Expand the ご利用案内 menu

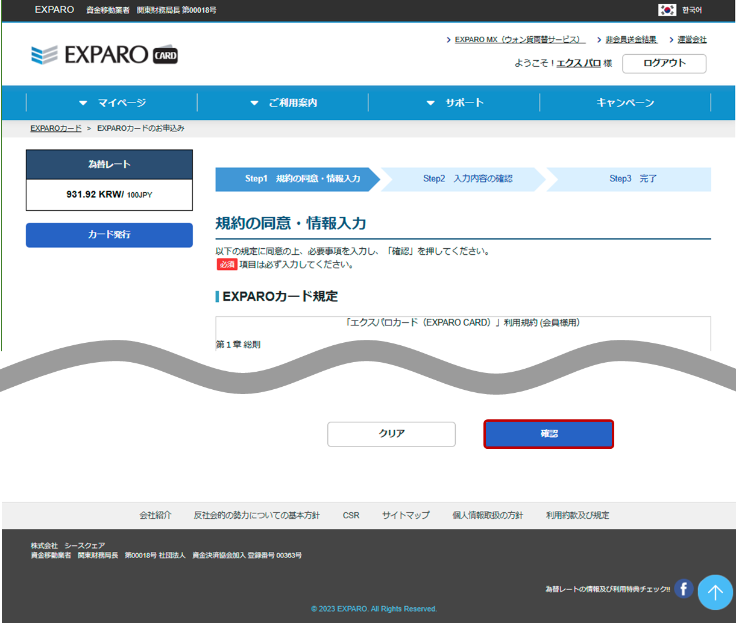tap(283, 103)
